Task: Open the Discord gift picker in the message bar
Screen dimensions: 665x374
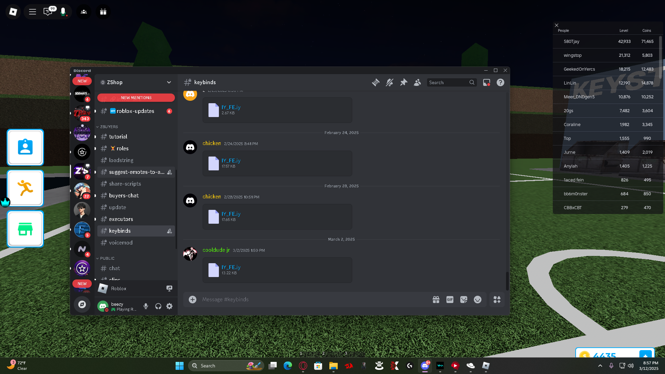Action: point(436,300)
